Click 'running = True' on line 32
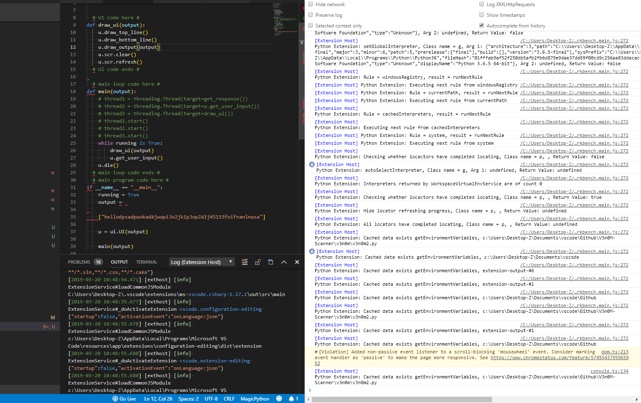The image size is (641, 403). coord(119,195)
